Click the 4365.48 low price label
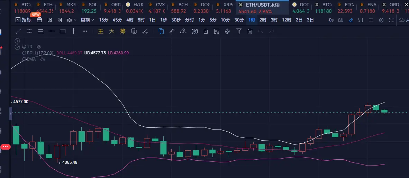Viewport: 409px width, 178px height. (70, 162)
